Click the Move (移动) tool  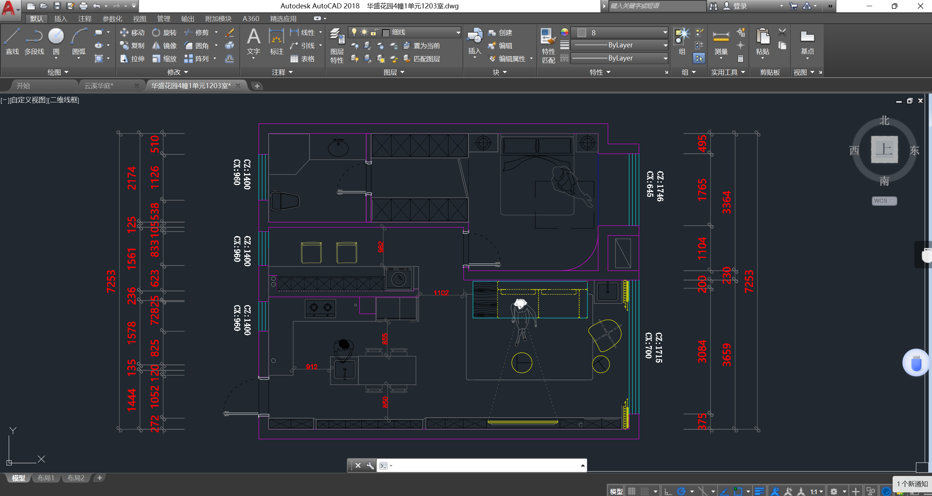coord(132,32)
